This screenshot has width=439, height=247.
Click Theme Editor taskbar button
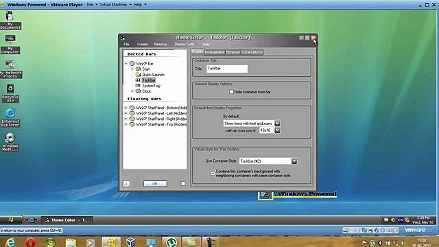(67, 220)
